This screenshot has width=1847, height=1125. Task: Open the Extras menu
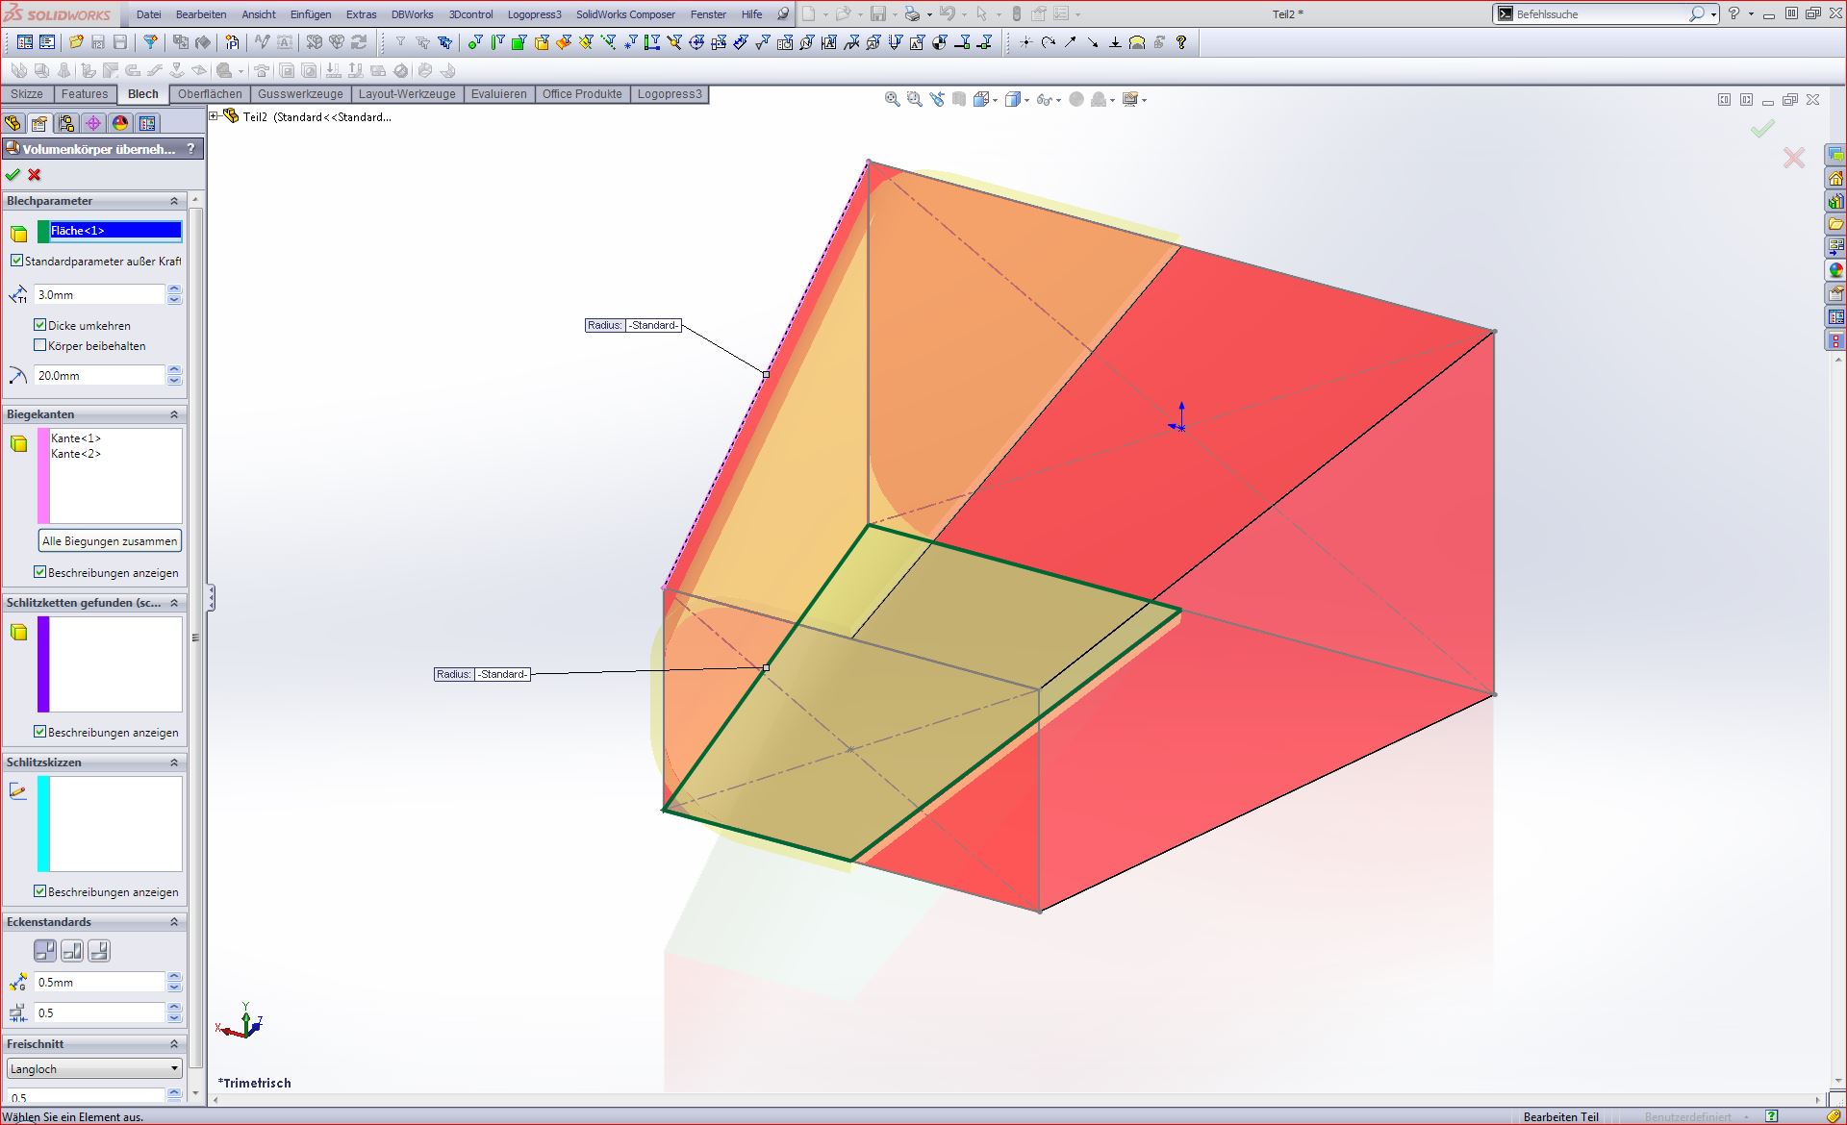click(362, 14)
